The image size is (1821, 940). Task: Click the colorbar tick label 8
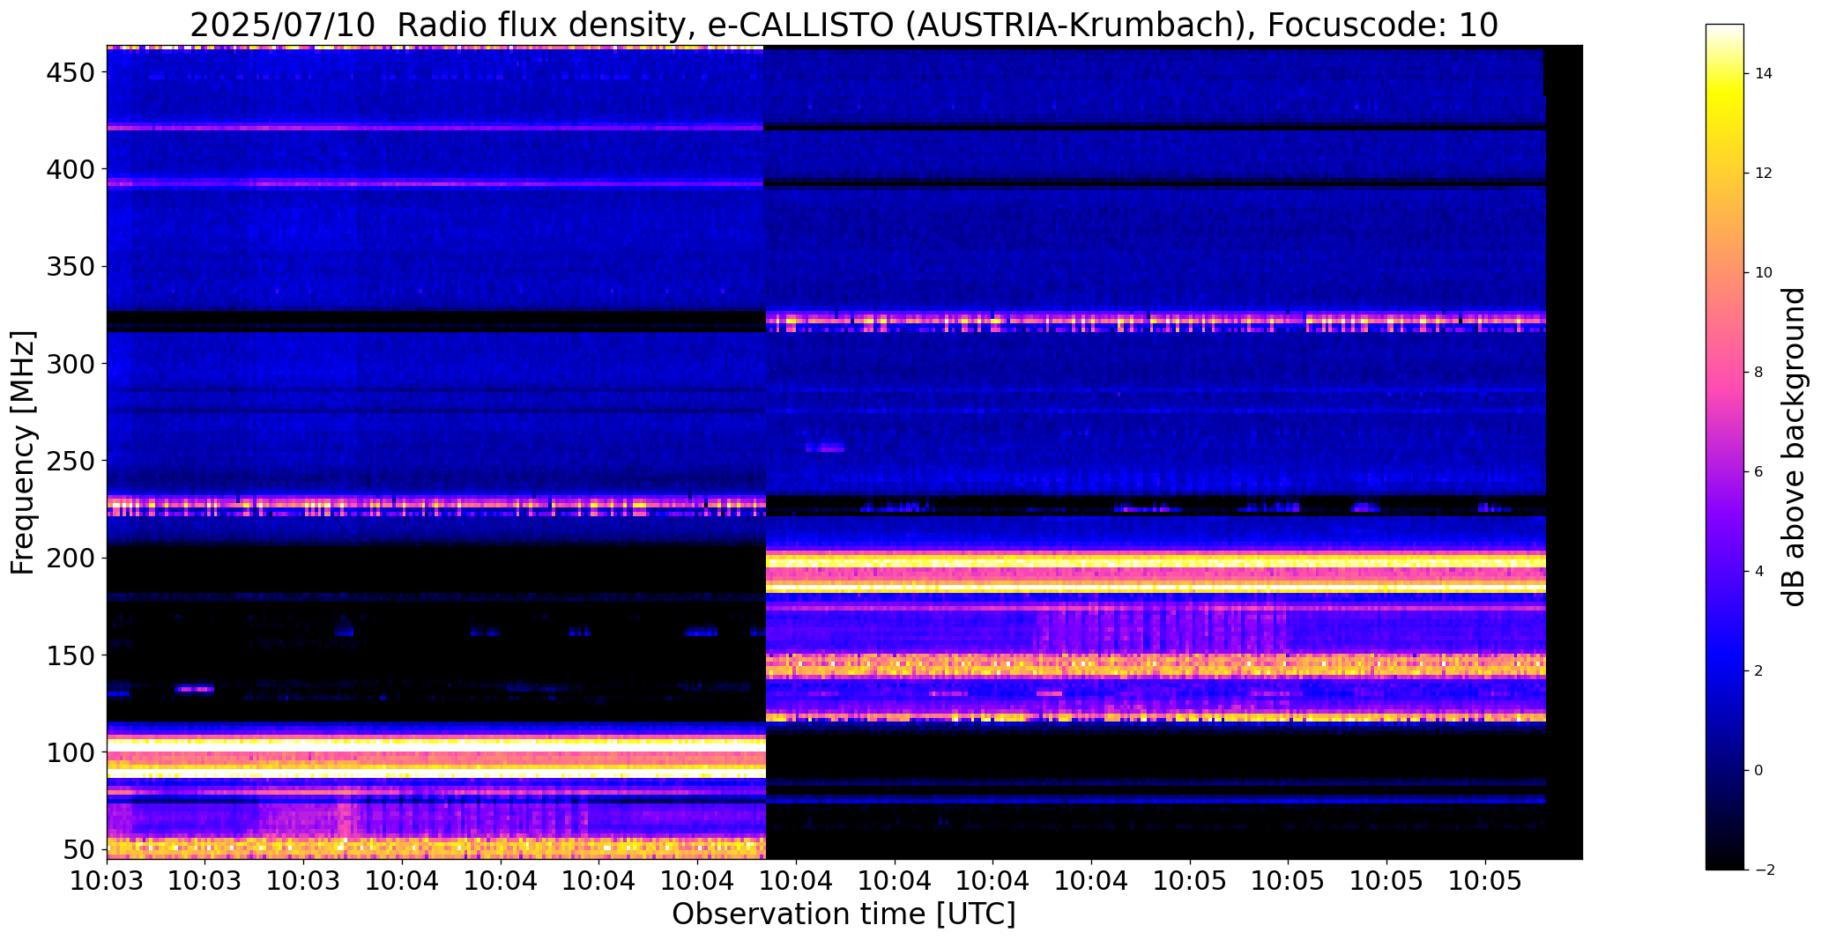(1759, 373)
